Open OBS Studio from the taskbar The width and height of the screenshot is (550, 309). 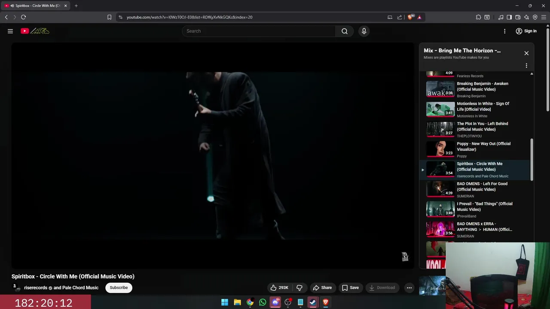point(288,302)
